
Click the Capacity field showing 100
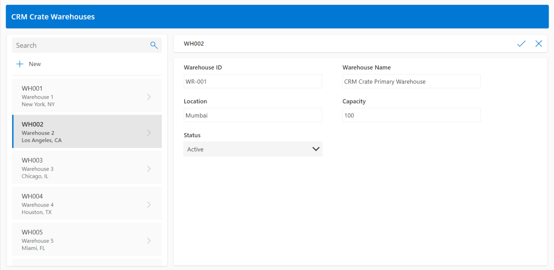[x=411, y=115]
